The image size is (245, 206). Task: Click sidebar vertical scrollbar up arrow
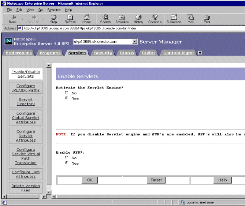pyautogui.click(x=49, y=65)
